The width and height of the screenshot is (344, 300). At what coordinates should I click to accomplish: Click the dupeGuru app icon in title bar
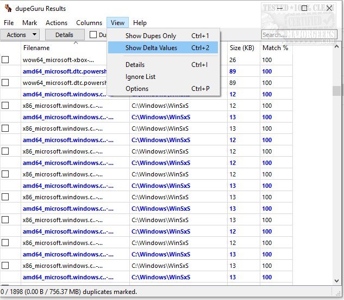(x=8, y=9)
